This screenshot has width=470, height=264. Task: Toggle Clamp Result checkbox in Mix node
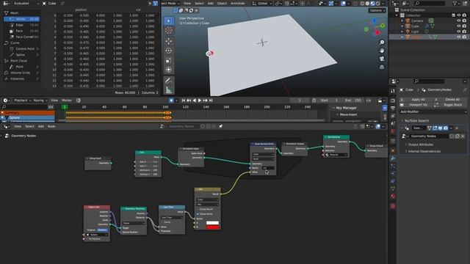point(198,209)
